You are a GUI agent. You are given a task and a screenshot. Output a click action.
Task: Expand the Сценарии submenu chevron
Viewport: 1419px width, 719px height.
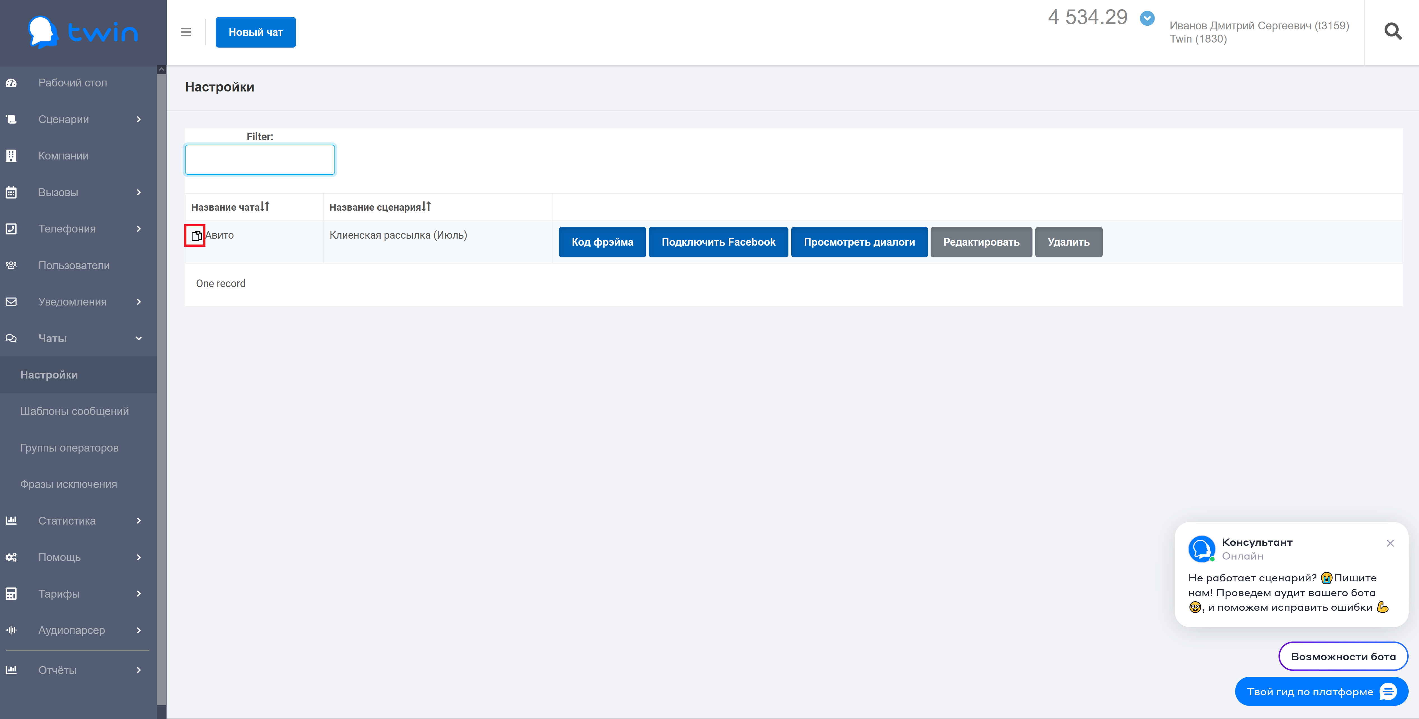coord(139,119)
